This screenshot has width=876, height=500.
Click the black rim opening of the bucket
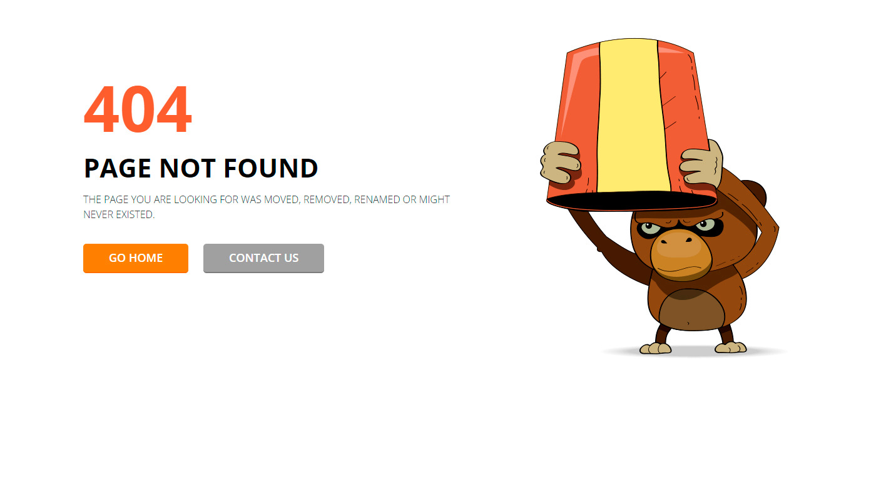point(631,201)
